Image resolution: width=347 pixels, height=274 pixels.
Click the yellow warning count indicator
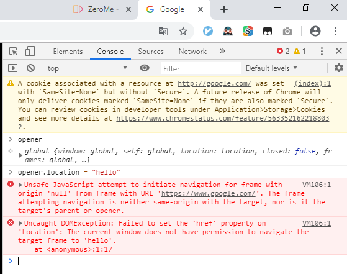click(299, 52)
